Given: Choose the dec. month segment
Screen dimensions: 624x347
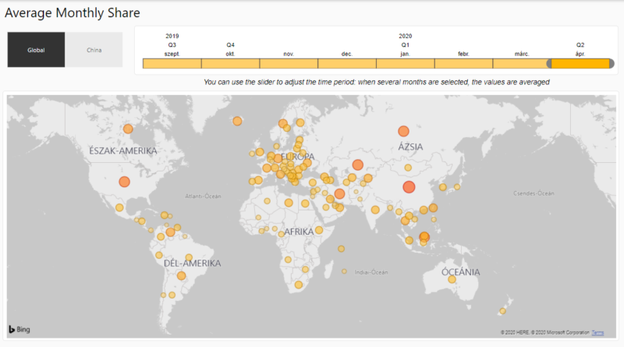Looking at the screenshot, I should (x=346, y=64).
